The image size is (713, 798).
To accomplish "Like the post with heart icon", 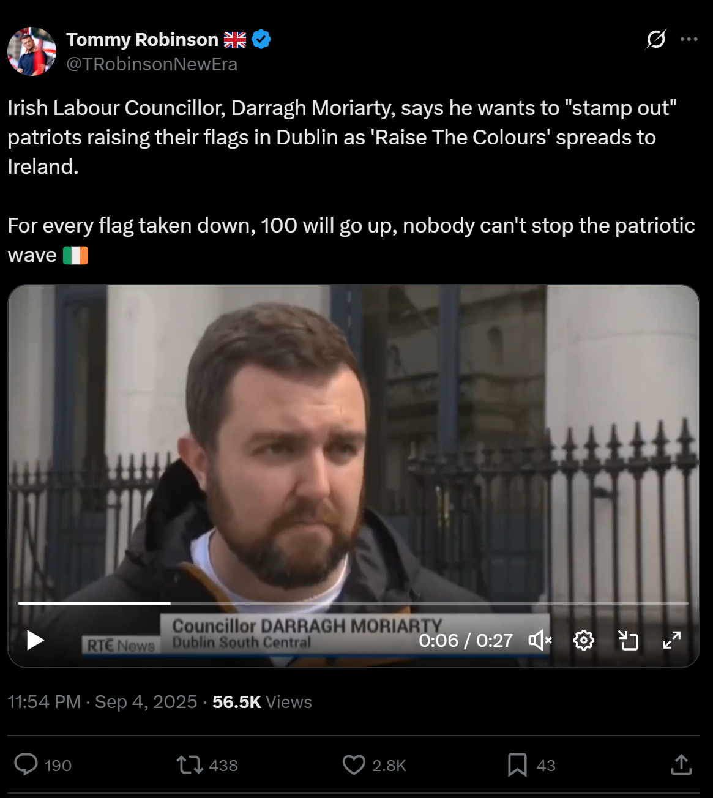I will click(x=354, y=765).
